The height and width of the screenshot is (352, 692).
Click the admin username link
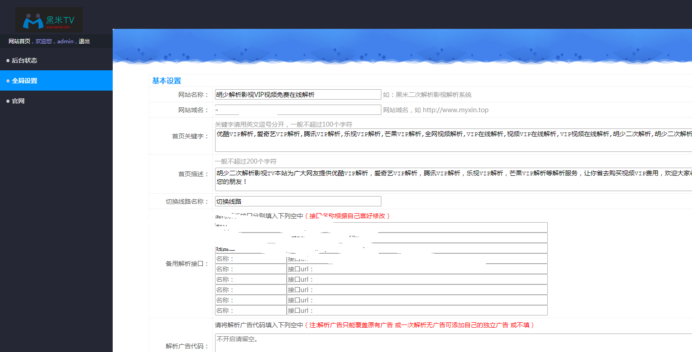[x=65, y=41]
